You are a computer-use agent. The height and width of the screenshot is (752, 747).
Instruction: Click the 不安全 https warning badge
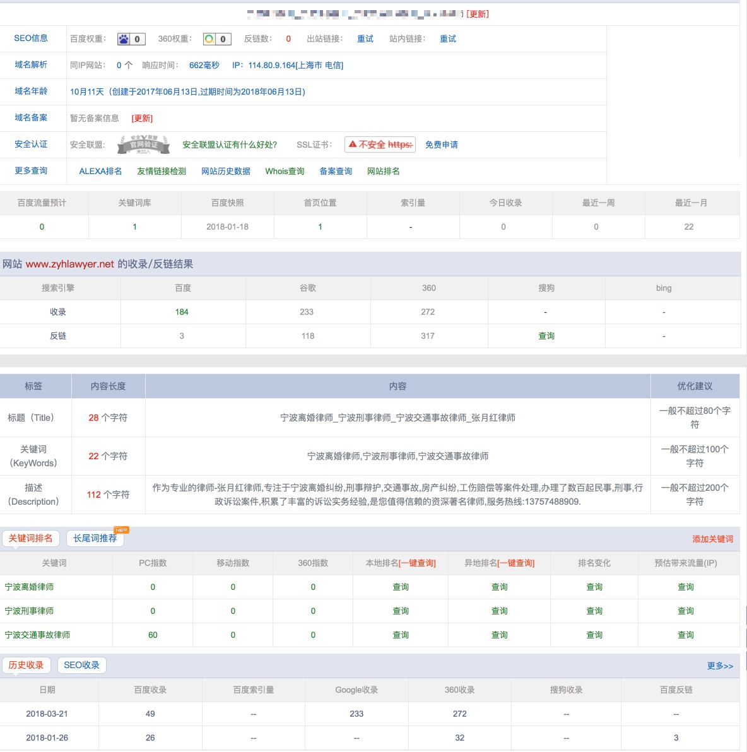pos(380,144)
